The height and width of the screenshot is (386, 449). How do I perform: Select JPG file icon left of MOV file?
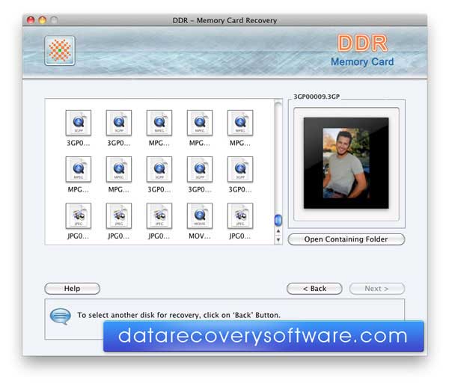point(159,215)
